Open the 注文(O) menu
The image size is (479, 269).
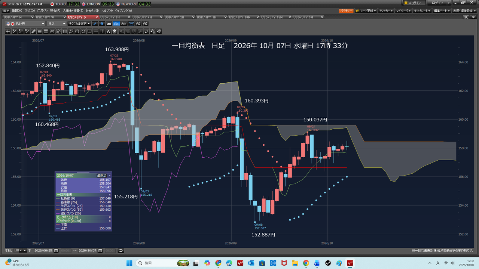click(x=30, y=10)
